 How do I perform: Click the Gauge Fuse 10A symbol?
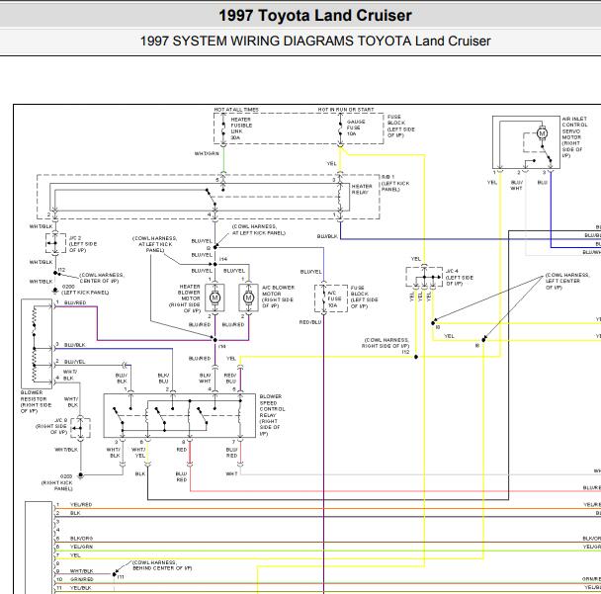340,128
